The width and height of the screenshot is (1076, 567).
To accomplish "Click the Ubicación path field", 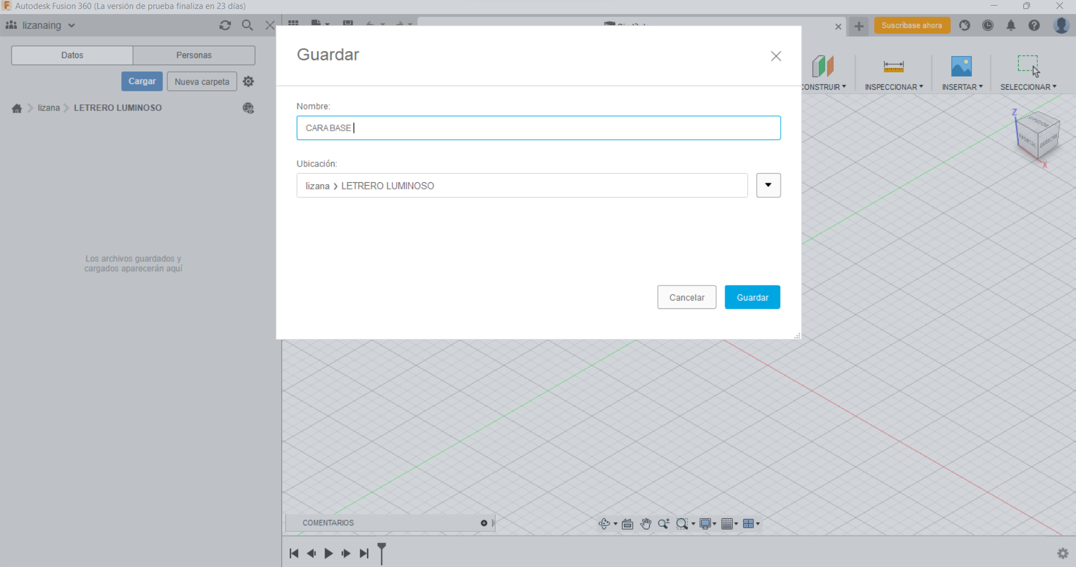I will (522, 186).
